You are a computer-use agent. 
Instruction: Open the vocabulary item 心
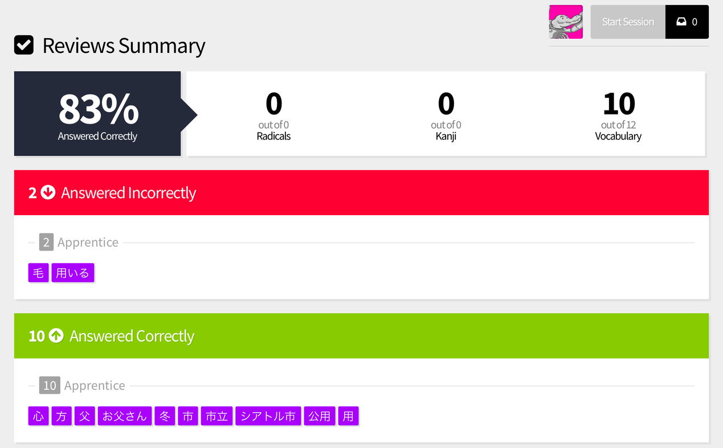(38, 416)
